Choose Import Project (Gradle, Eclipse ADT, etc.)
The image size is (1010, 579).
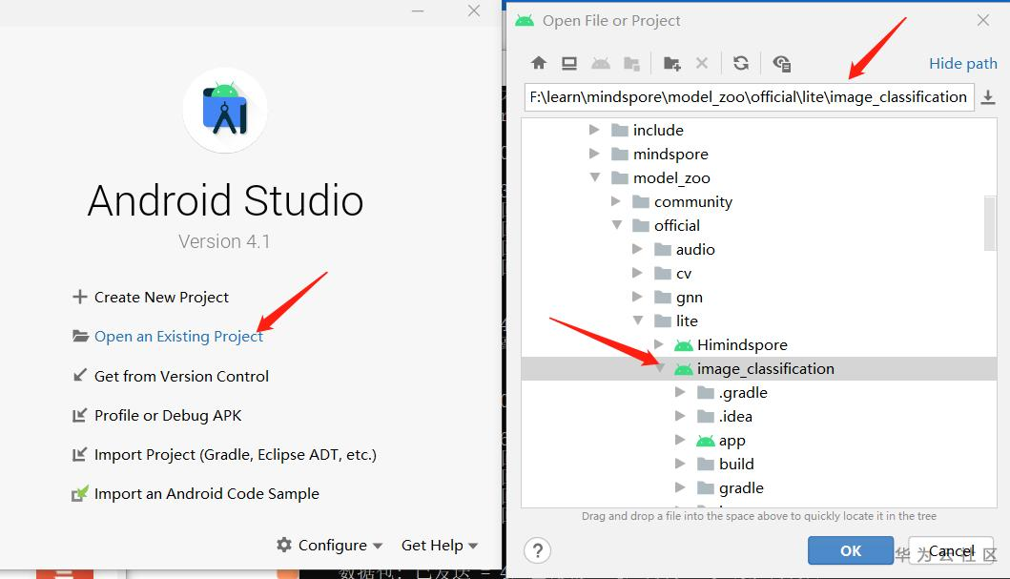click(236, 455)
